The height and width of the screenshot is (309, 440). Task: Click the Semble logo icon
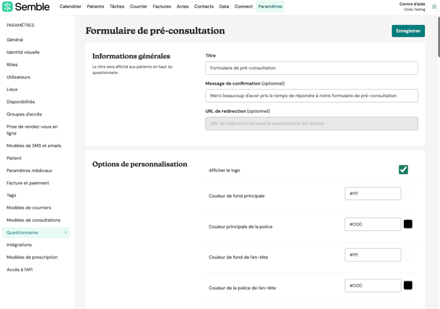tap(7, 7)
